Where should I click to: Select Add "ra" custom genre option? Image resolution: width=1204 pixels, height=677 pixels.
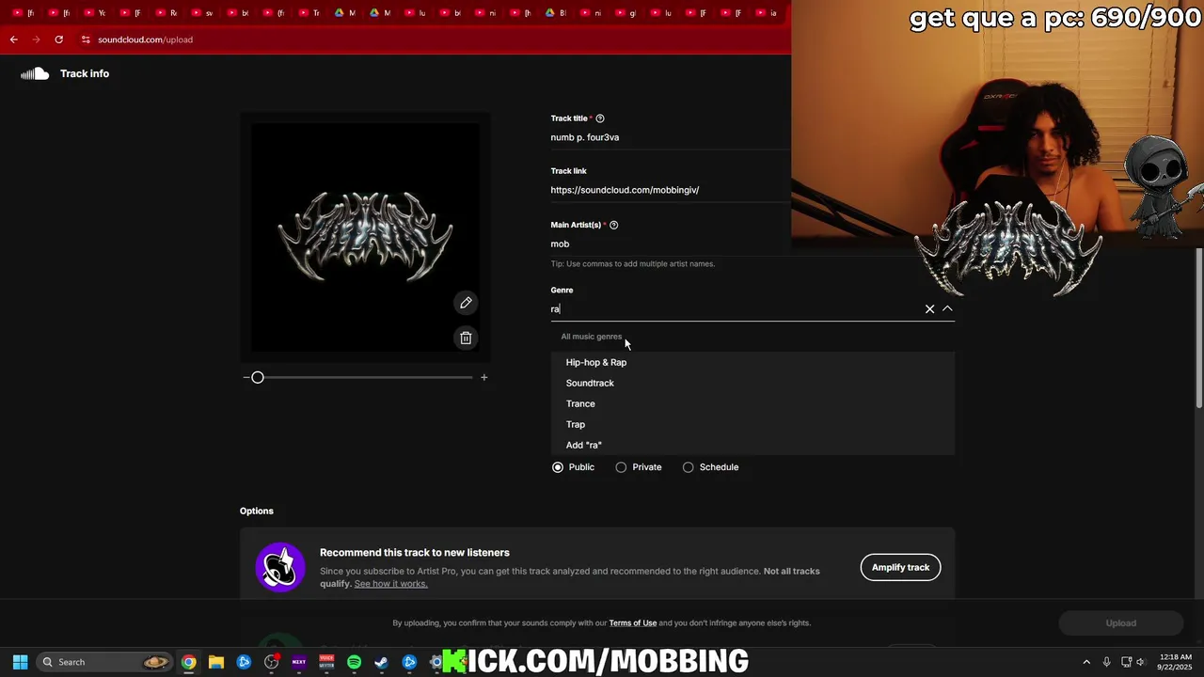[752, 445]
